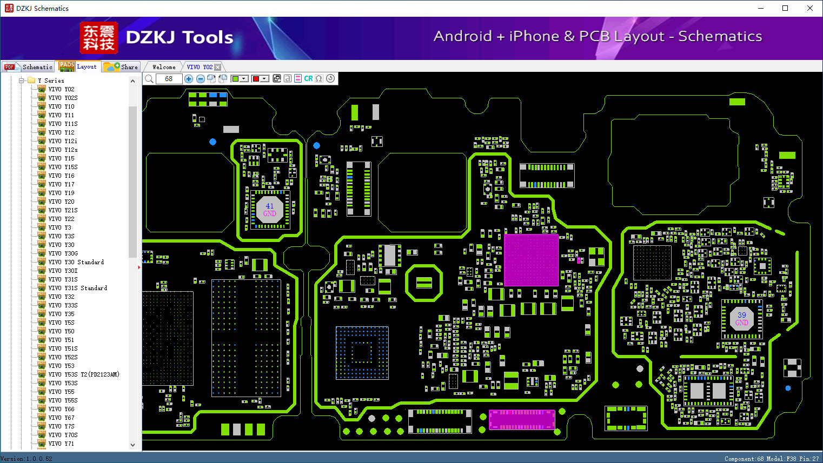This screenshot has height=463, width=823.
Task: Zoom in with the blue plus icon
Action: click(189, 79)
